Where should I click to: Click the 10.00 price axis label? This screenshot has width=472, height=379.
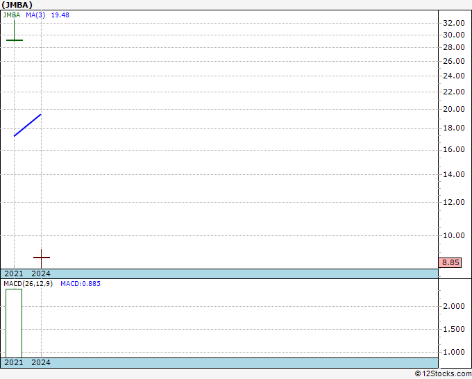click(x=454, y=235)
